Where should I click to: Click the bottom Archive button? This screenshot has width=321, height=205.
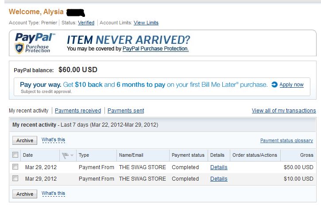[x=25, y=194]
